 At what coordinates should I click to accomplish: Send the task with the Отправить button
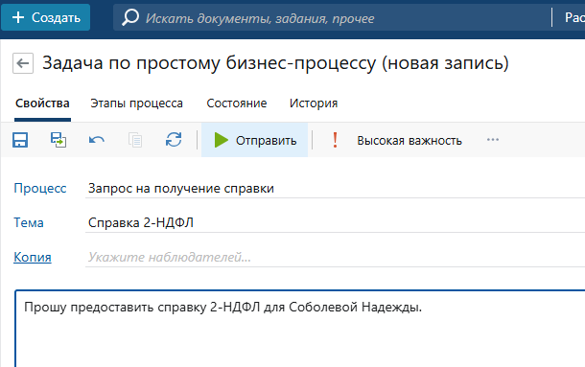coord(255,140)
